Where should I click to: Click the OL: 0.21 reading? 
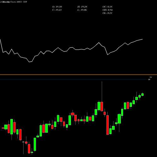(107, 13)
